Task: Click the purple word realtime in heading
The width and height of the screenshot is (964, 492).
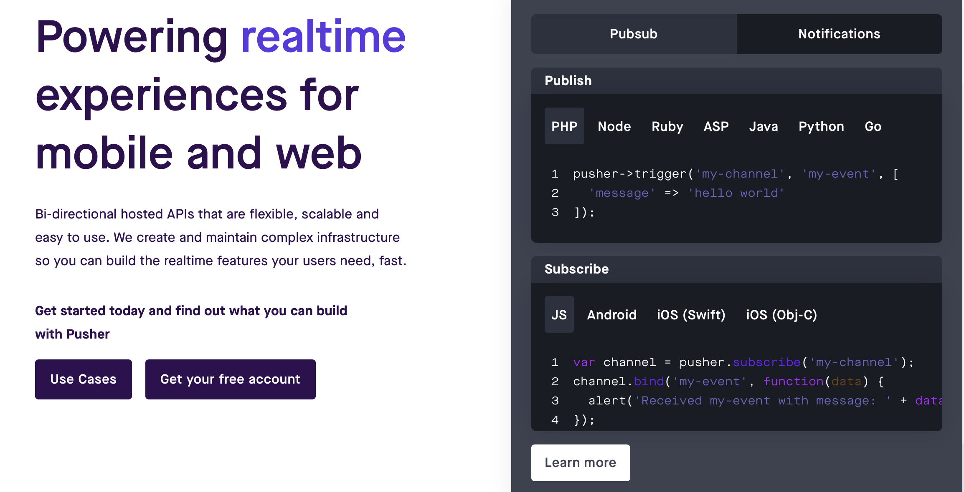Action: (324, 37)
